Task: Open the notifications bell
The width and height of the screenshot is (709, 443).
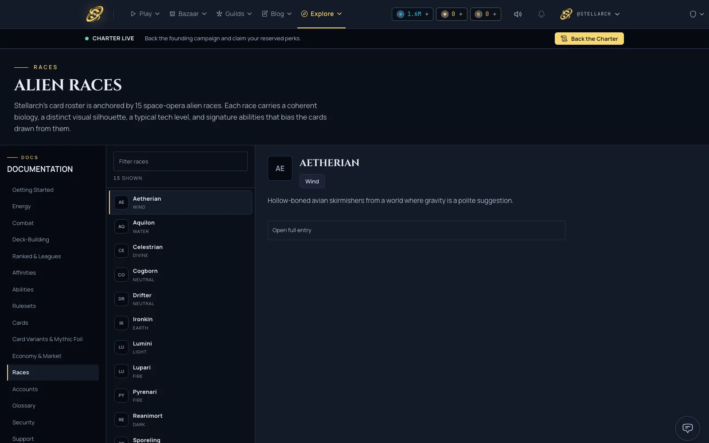Action: (541, 14)
